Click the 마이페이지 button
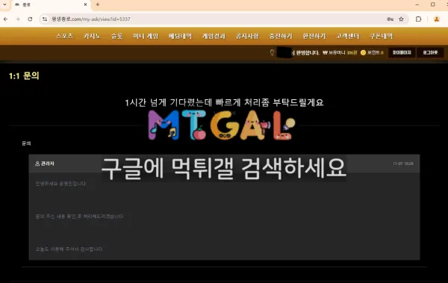This screenshot has height=283, width=448. (x=402, y=52)
